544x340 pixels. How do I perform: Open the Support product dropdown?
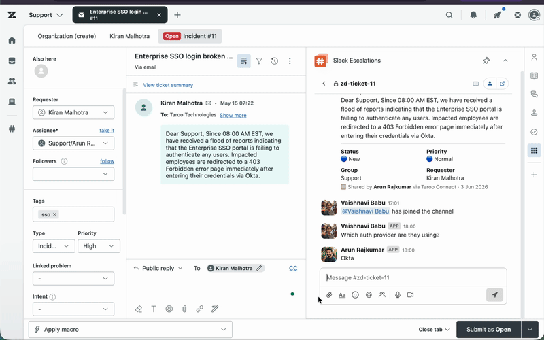(x=46, y=15)
